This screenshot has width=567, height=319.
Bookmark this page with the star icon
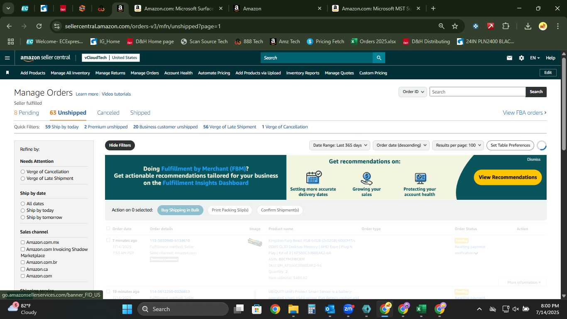(x=455, y=26)
